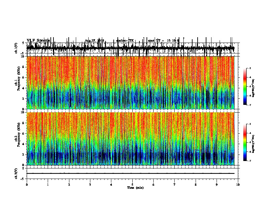This screenshot has height=207, width=268.
Task: Click the 'start UT = 15:10:0' header text
Action: 163,41
